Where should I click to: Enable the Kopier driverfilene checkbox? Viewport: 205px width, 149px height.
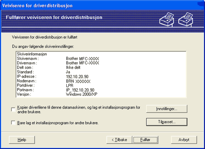13,109
